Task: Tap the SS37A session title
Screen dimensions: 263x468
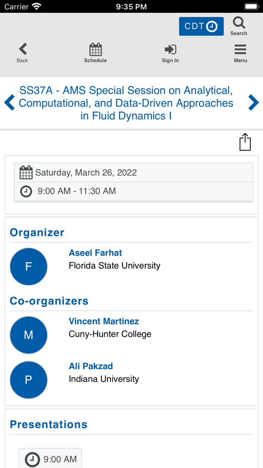Action: (126, 103)
